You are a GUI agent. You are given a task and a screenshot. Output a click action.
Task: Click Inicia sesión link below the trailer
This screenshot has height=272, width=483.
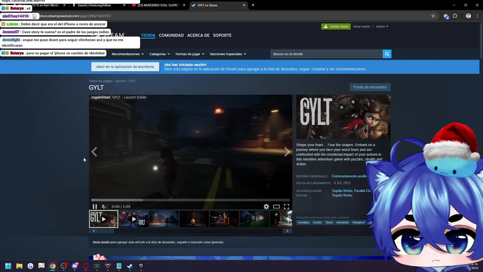pyautogui.click(x=101, y=242)
